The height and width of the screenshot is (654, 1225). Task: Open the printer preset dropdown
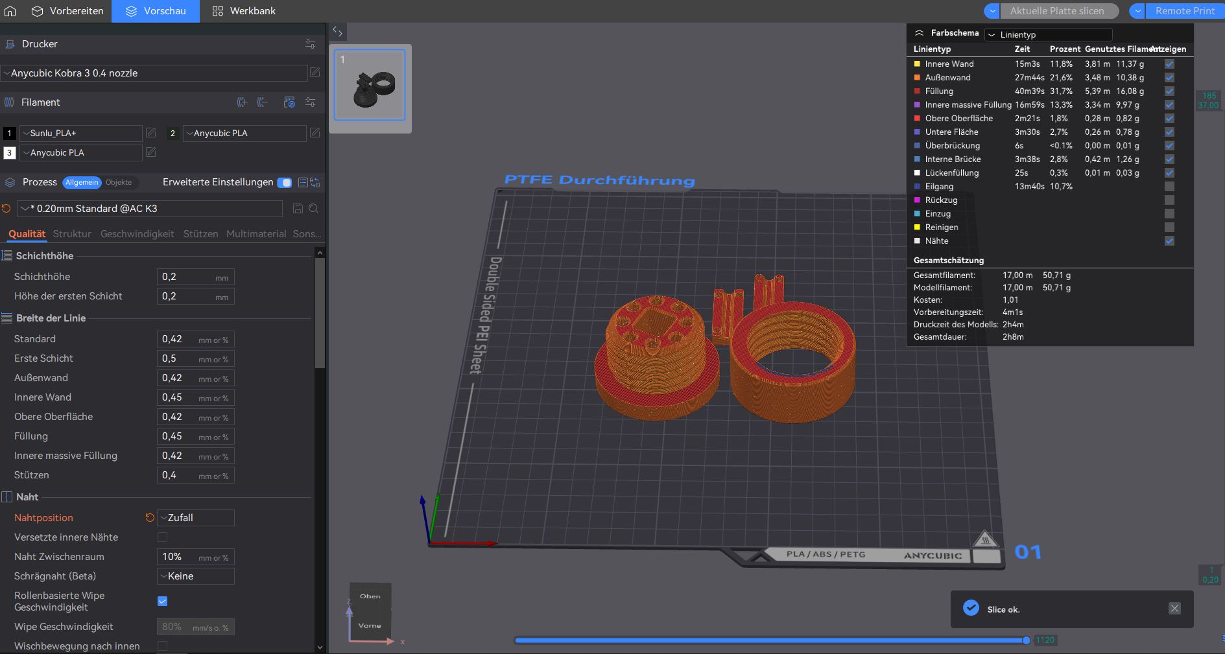[x=154, y=73]
